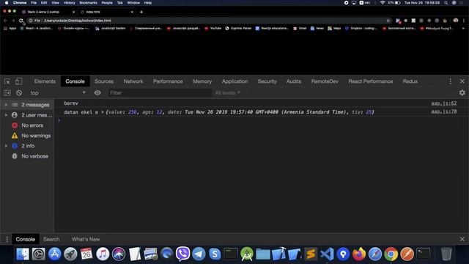Switch to the Elements tab
Image resolution: width=469 pixels, height=264 pixels.
click(45, 81)
